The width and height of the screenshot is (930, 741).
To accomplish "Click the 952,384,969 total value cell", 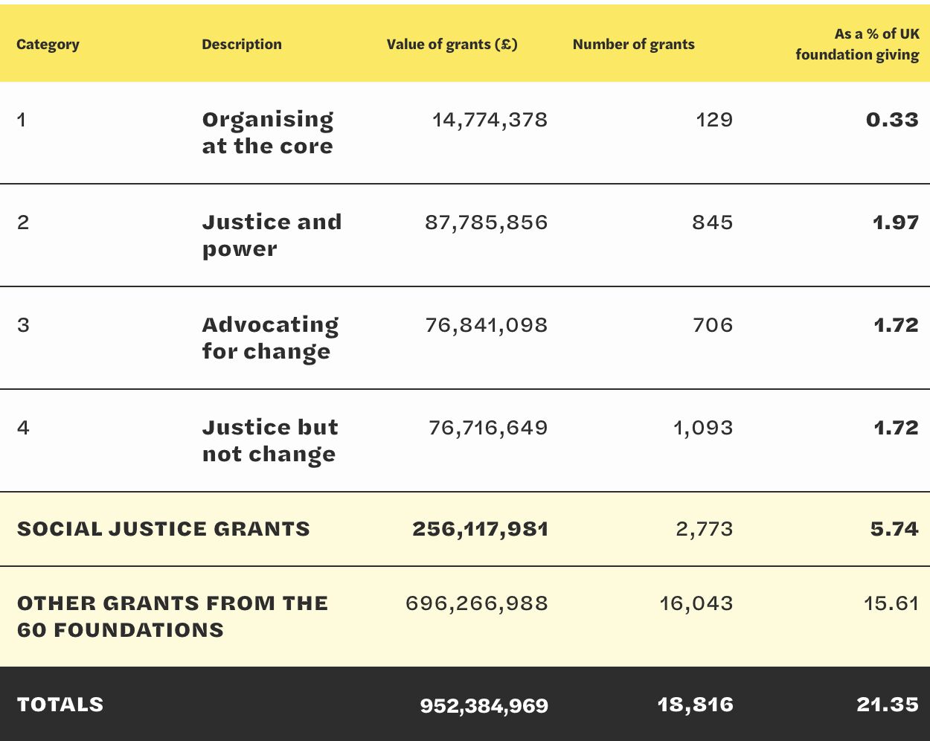I will coord(484,705).
